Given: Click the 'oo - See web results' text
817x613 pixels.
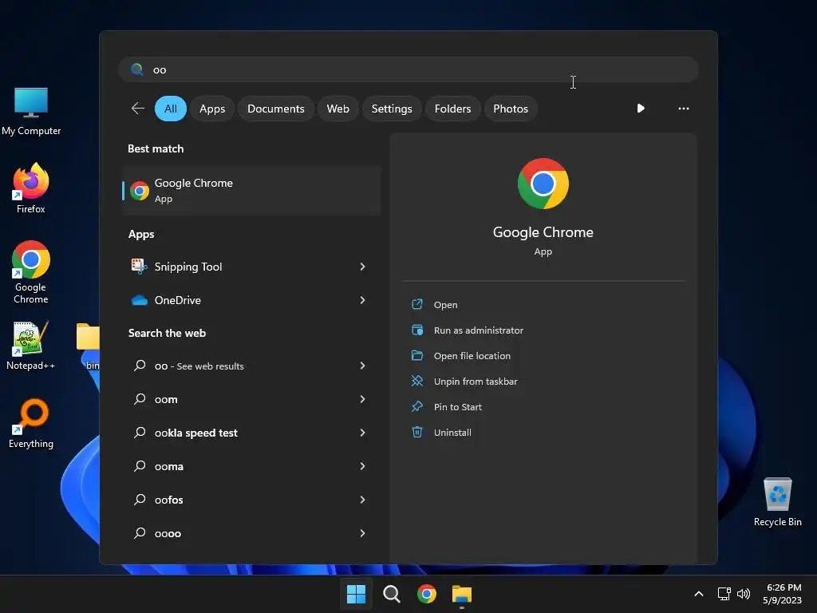Looking at the screenshot, I should click(x=199, y=366).
